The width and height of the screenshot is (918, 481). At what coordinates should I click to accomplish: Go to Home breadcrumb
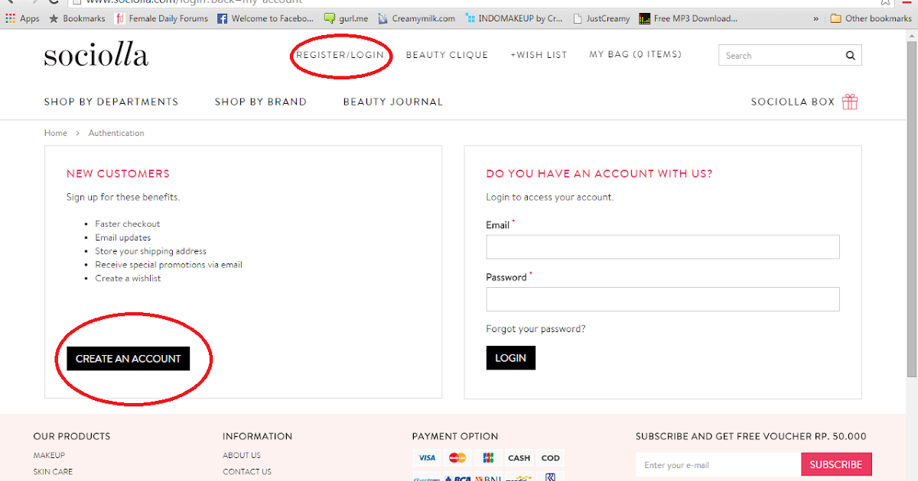pyautogui.click(x=55, y=133)
